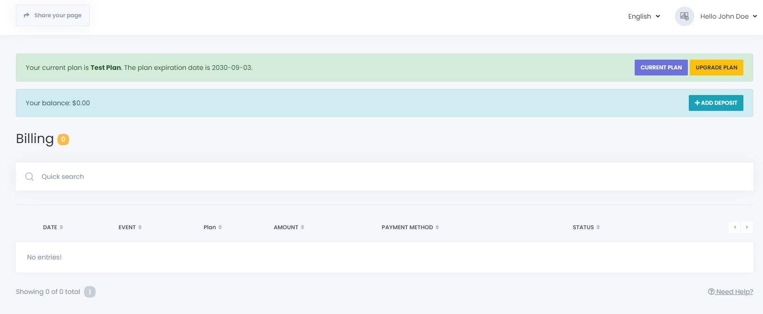Click sort arrows beside AMOUNT column
Viewport: 763px width, 314px height.
(302, 227)
